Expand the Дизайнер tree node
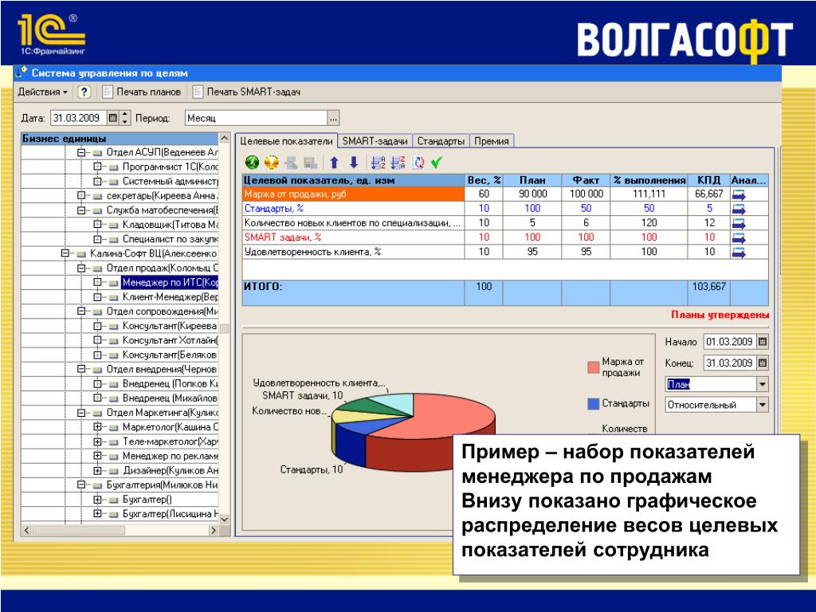 pyautogui.click(x=97, y=470)
